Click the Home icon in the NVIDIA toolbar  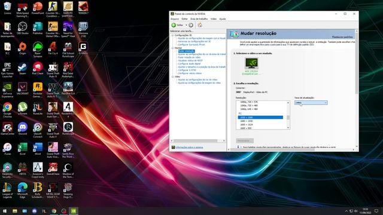tap(200, 25)
